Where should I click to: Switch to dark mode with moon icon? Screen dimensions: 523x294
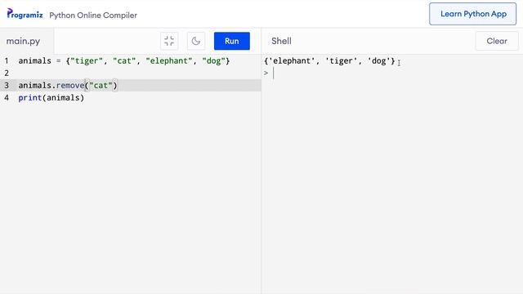196,41
